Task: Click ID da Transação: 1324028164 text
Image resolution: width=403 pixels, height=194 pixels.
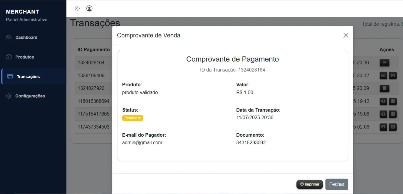Action: click(232, 70)
